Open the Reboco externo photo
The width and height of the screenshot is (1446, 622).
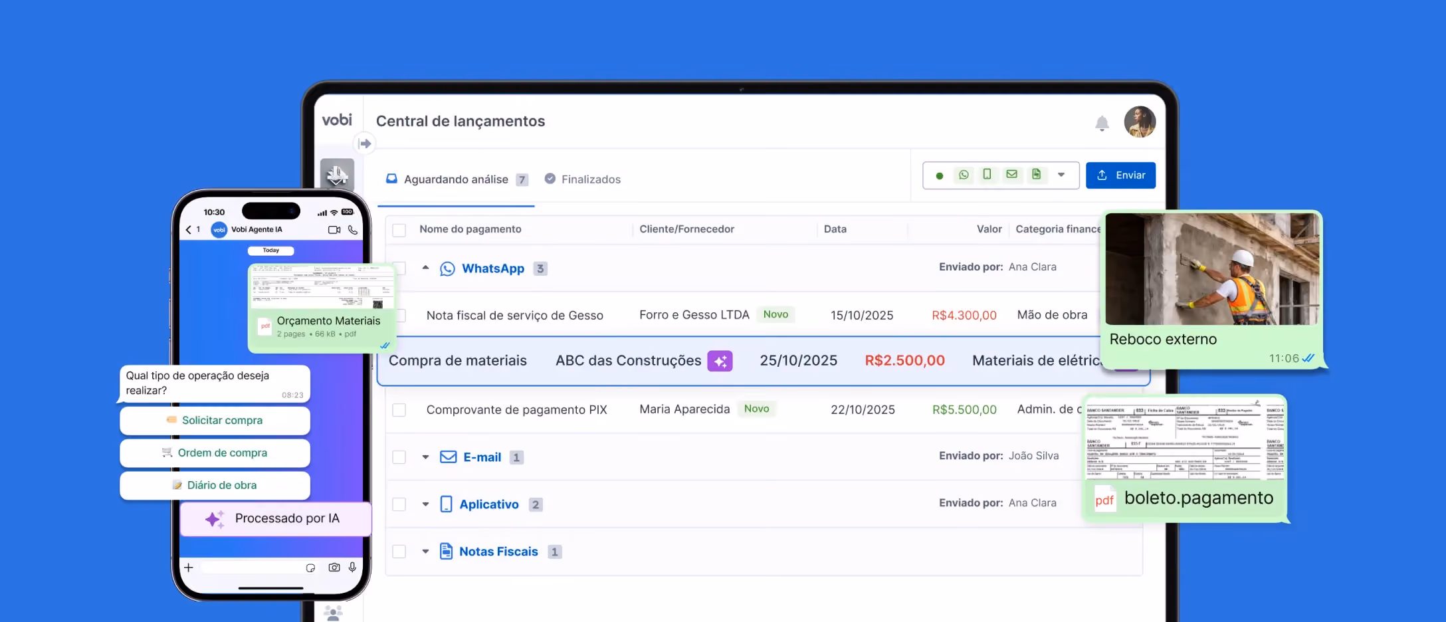(x=1213, y=269)
